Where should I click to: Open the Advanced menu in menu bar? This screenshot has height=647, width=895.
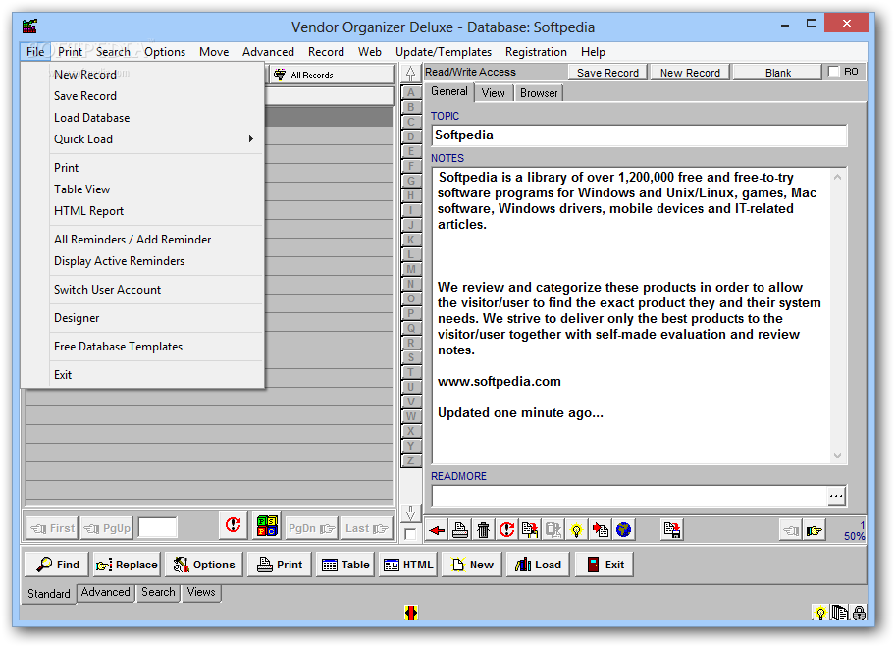coord(268,52)
